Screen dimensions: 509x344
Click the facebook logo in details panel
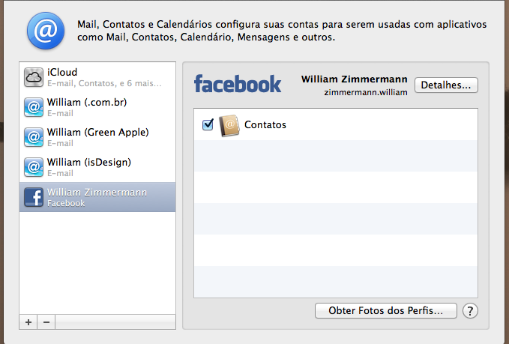point(238,84)
